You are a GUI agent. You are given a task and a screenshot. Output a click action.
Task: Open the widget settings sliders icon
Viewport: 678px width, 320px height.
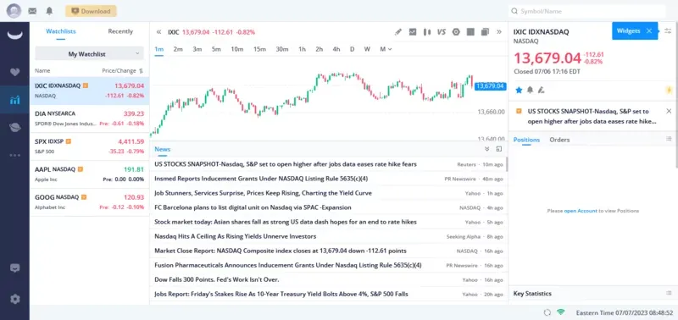pos(668,30)
